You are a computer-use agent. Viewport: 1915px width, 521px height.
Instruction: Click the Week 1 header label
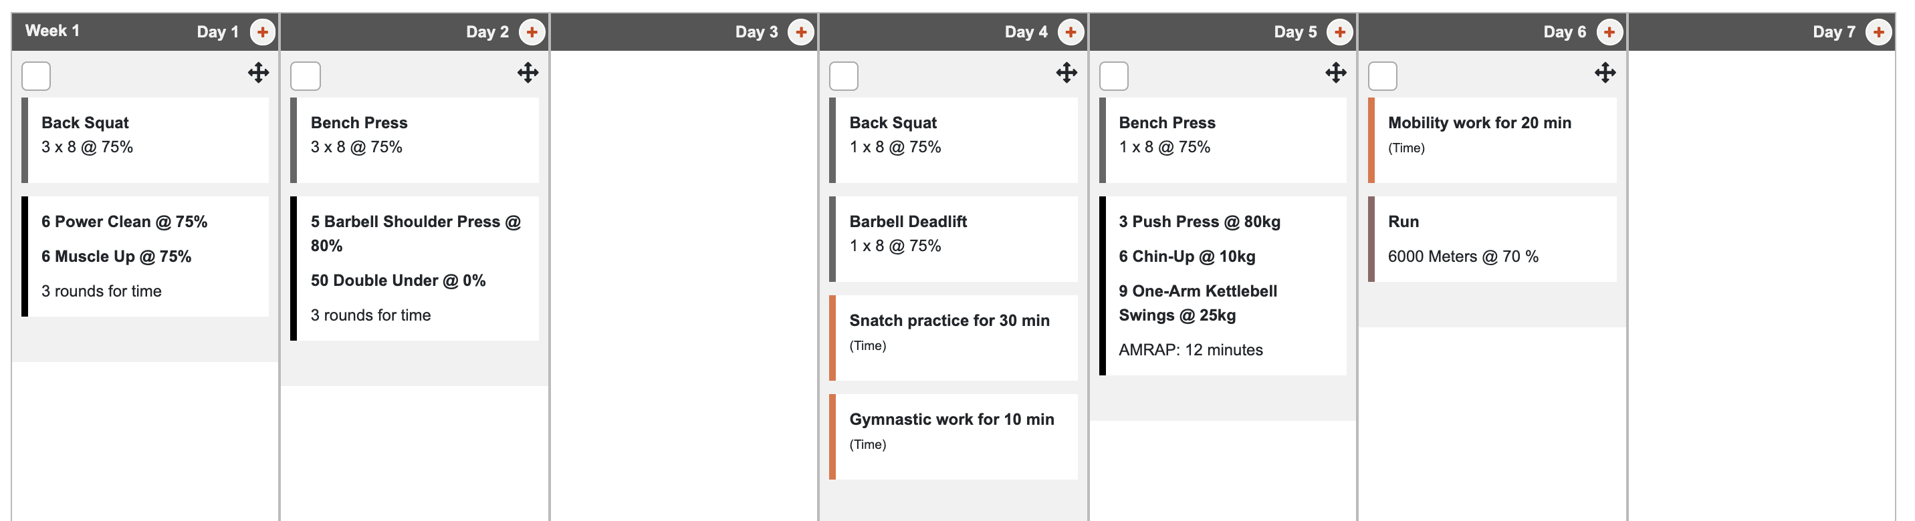(51, 31)
